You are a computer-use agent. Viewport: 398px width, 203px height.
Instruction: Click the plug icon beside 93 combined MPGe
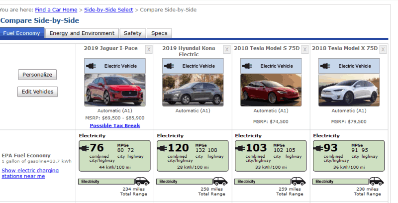click(318, 148)
